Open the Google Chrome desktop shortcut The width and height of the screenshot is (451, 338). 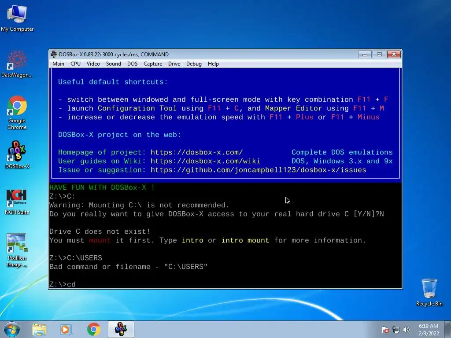point(17,112)
